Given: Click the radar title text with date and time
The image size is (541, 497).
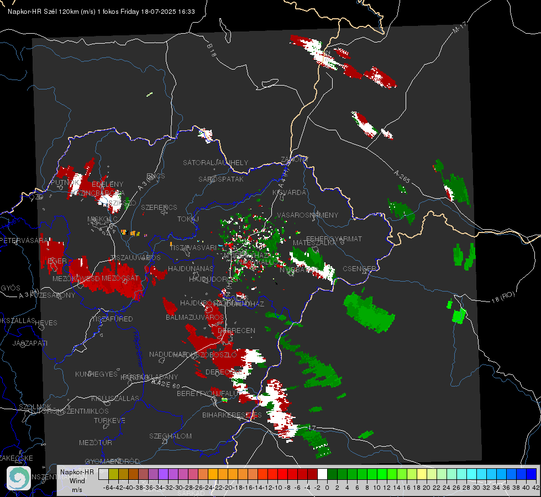Looking at the screenshot, I should coord(101,12).
